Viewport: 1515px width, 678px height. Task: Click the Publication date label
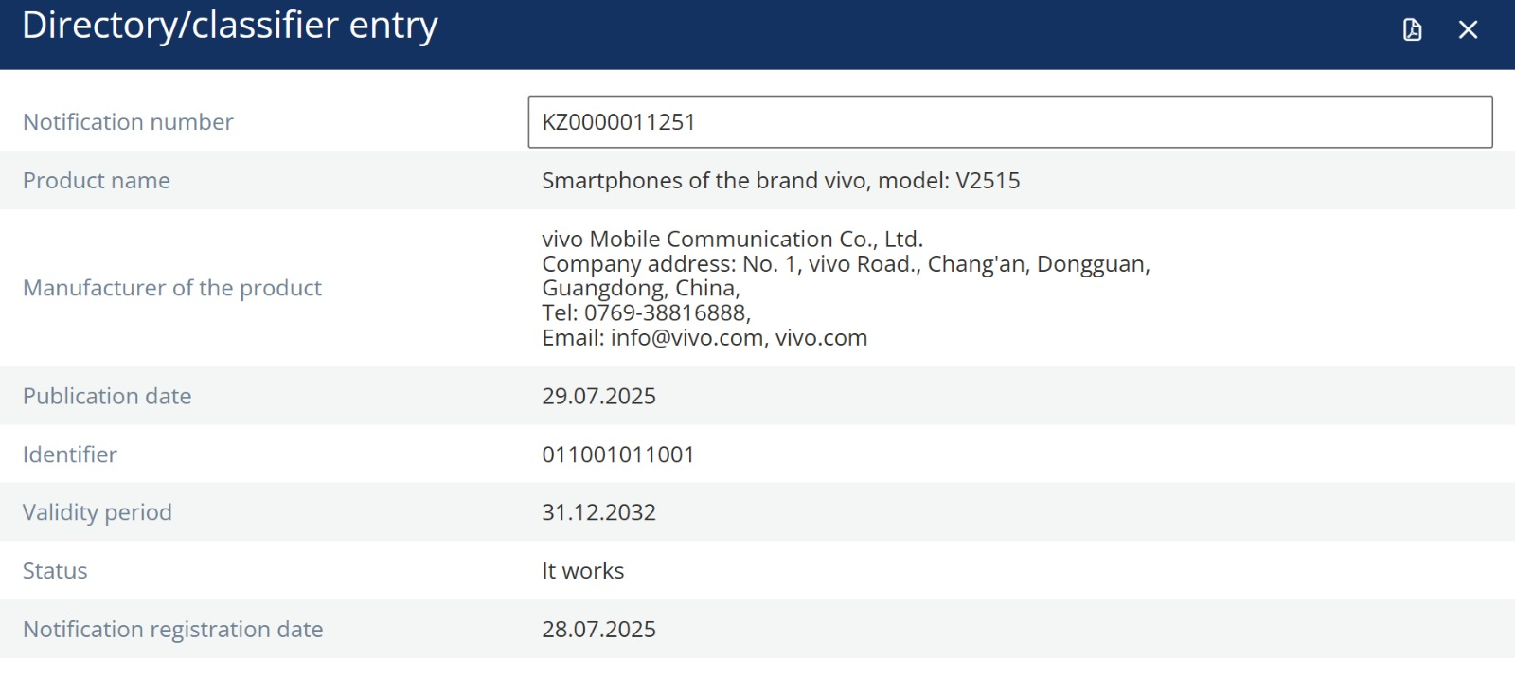click(107, 396)
